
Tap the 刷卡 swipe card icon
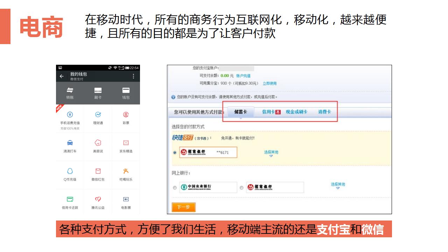click(98, 90)
